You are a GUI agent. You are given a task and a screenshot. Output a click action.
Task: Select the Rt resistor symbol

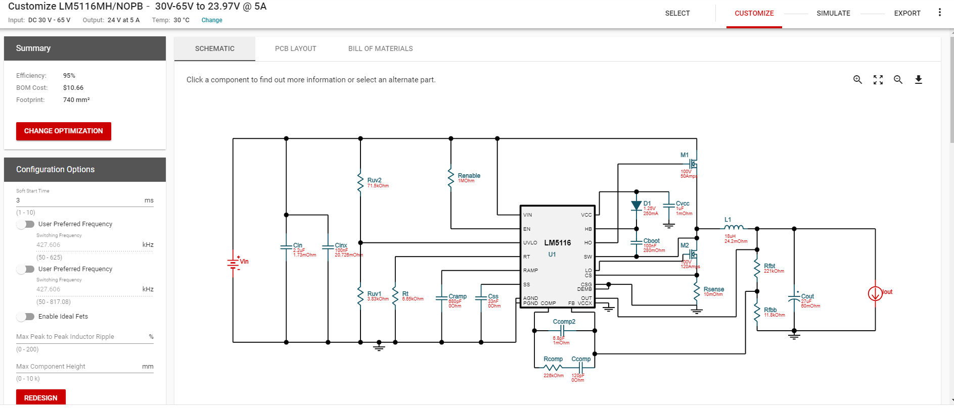point(395,295)
